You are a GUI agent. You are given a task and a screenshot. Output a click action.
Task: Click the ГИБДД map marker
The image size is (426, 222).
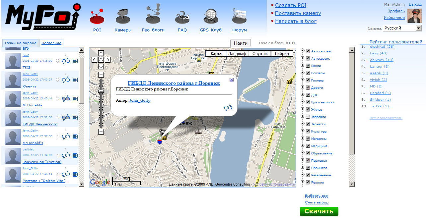coord(160,141)
